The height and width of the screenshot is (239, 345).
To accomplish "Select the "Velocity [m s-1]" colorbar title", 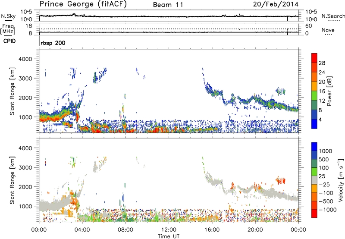I will tap(341, 180).
